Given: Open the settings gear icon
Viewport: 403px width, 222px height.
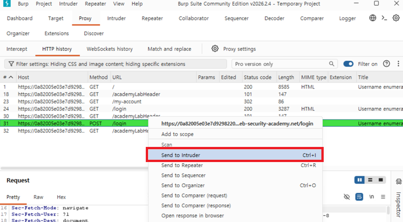Looking at the screenshot, I should pos(396,18).
